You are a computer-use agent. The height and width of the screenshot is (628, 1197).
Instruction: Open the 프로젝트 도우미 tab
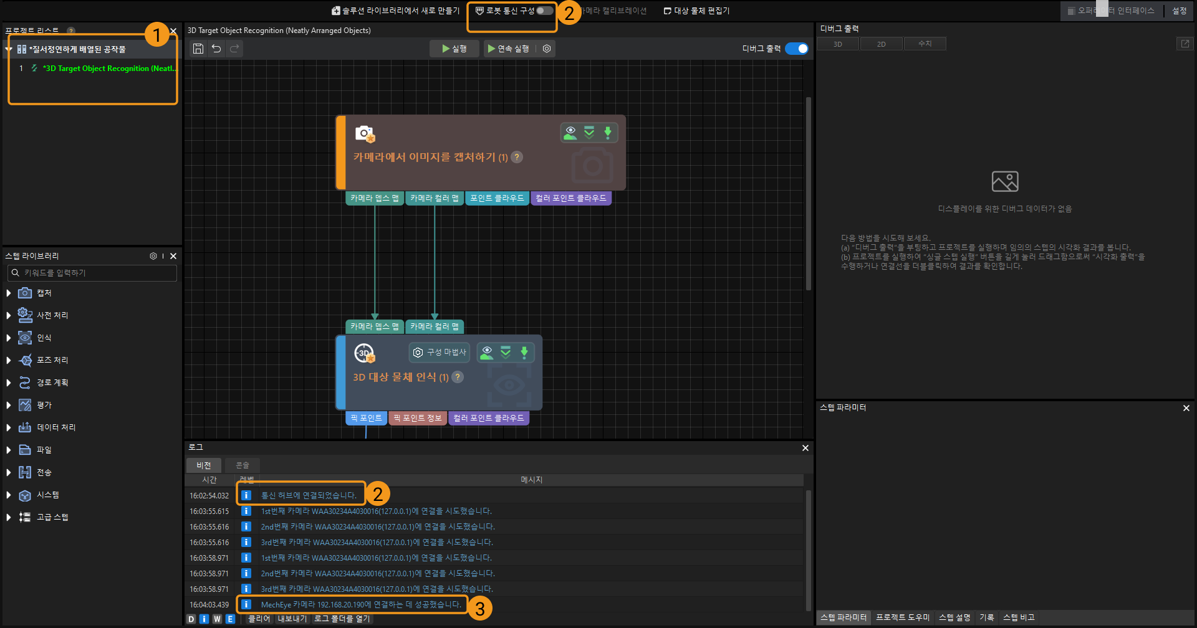click(903, 617)
